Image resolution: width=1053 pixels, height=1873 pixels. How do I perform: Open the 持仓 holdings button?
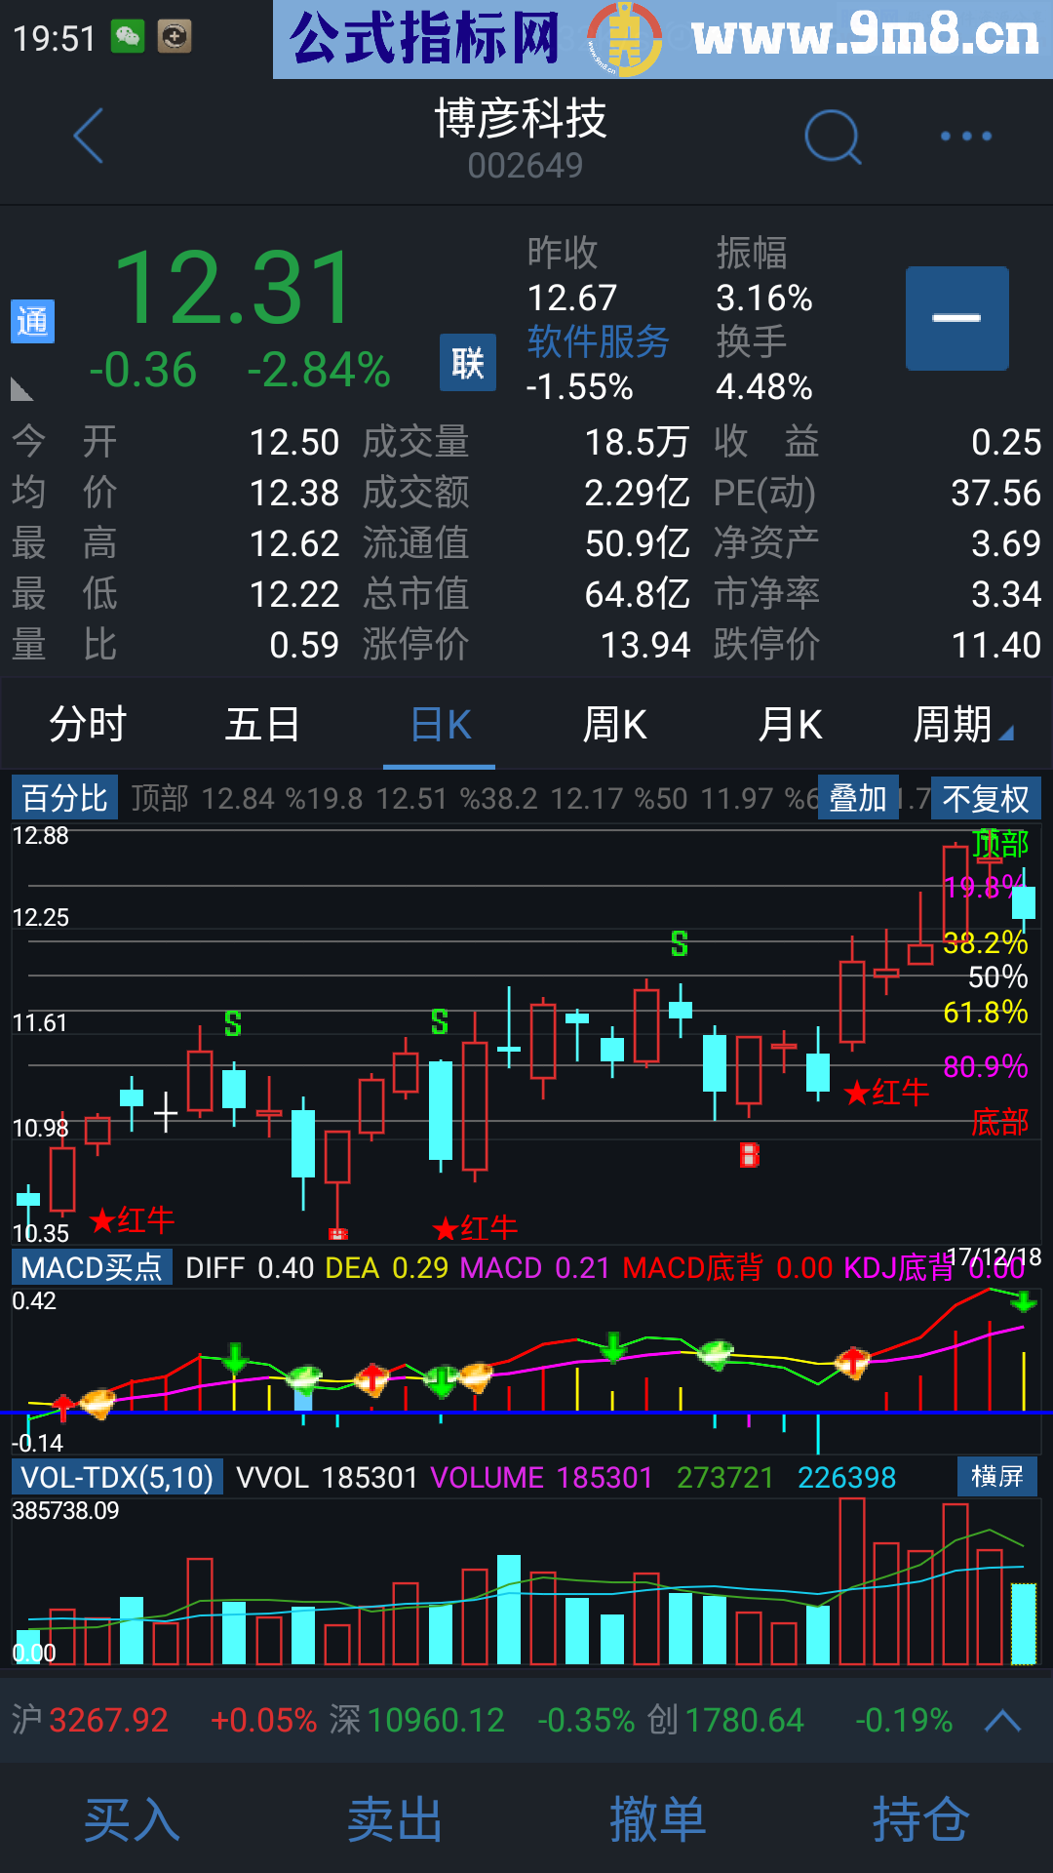pos(921,1820)
